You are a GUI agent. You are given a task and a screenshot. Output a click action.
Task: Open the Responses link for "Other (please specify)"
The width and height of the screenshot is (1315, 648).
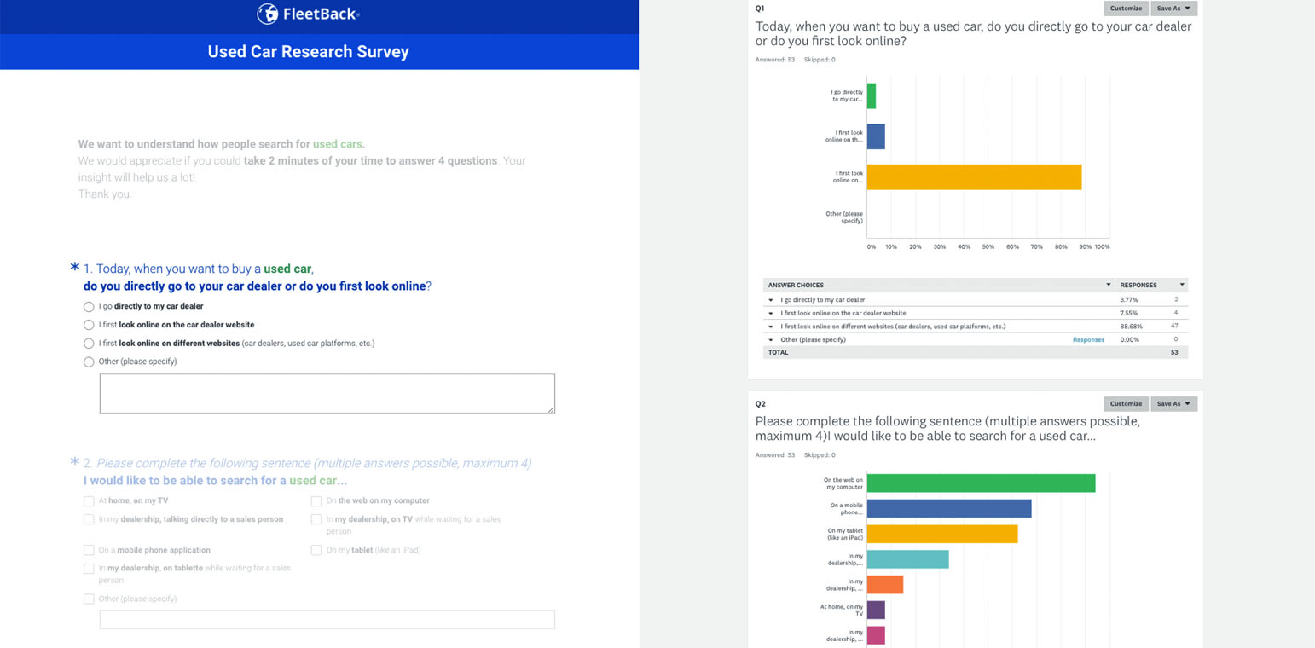point(1088,339)
